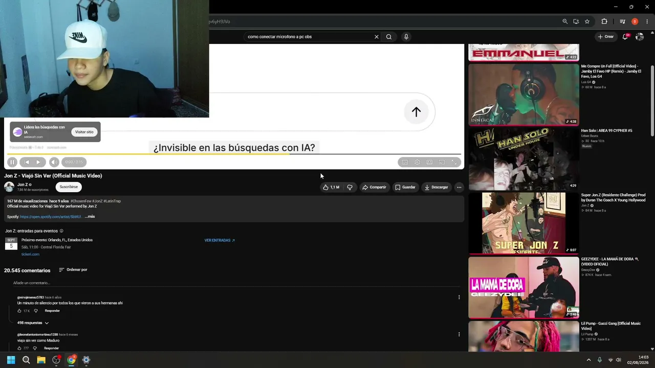Skip to the next video in the player
The height and width of the screenshot is (368, 655).
pyautogui.click(x=38, y=162)
